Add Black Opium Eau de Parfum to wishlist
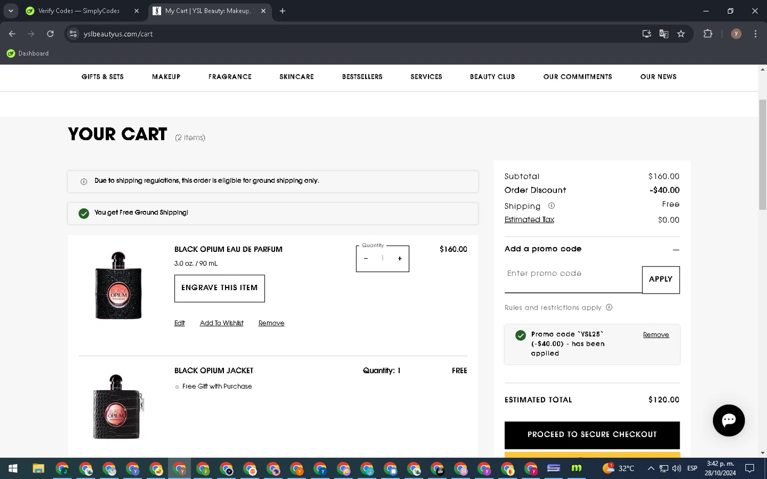Viewport: 767px width, 479px height. pyautogui.click(x=221, y=323)
